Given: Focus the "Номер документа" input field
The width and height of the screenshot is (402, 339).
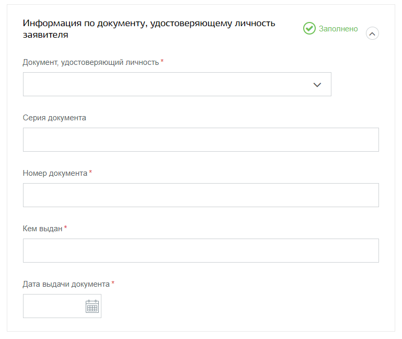Looking at the screenshot, I should (201, 195).
